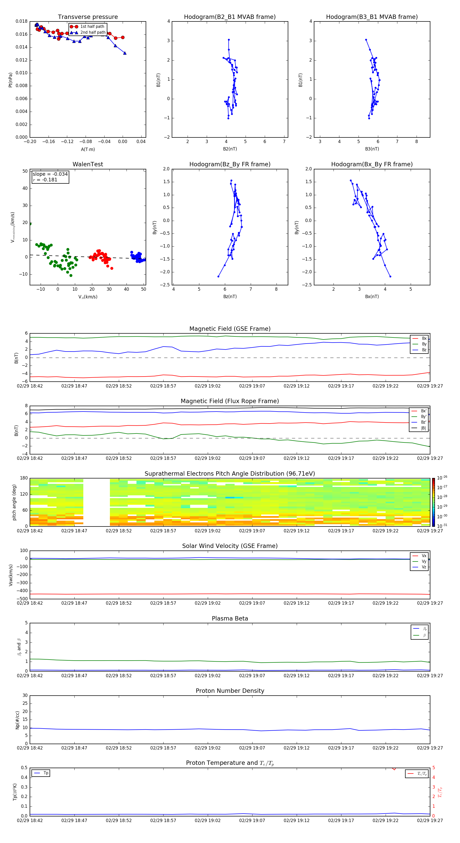This screenshot has height=843, width=460.
Task: Click the 'Hodogram(B2_B1 MVAB frame)' title
Action: (230, 17)
